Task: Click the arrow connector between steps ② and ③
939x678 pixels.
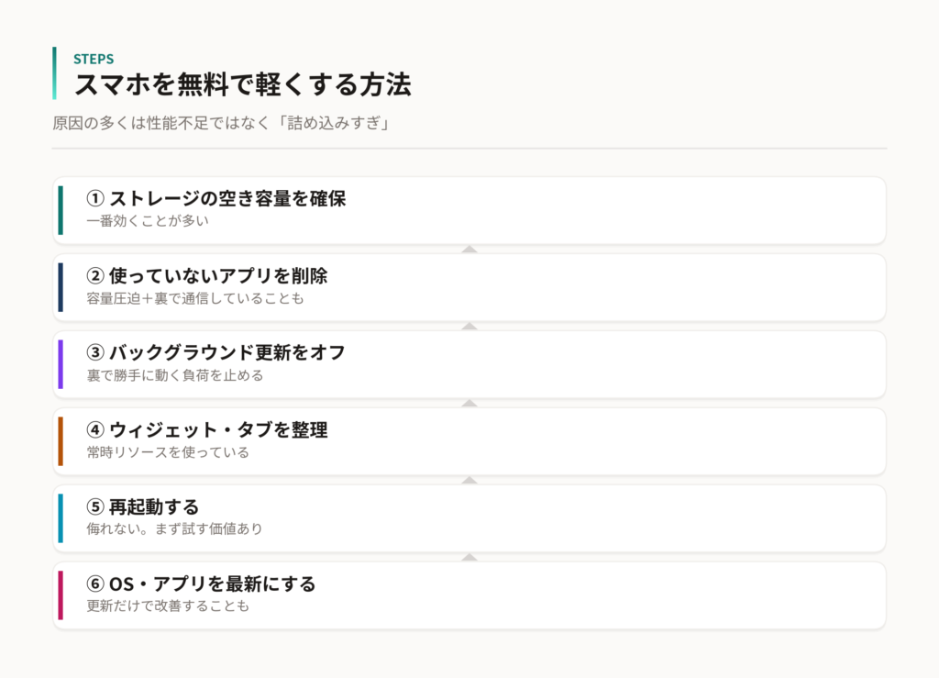Action: 469,326
